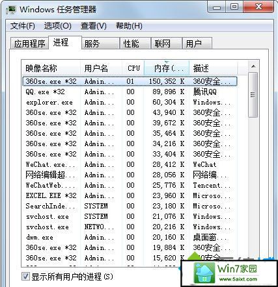Select svchost.exe run by SYSTEM
278x287 pixels.
130,216
